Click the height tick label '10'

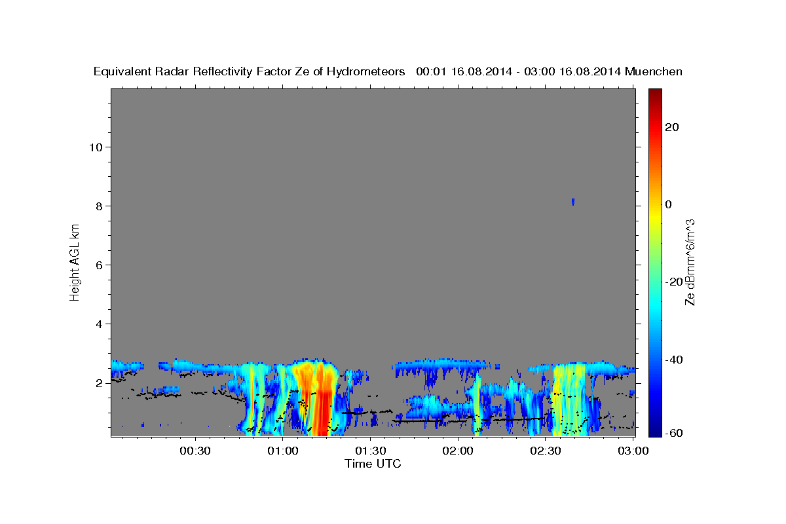click(x=95, y=147)
